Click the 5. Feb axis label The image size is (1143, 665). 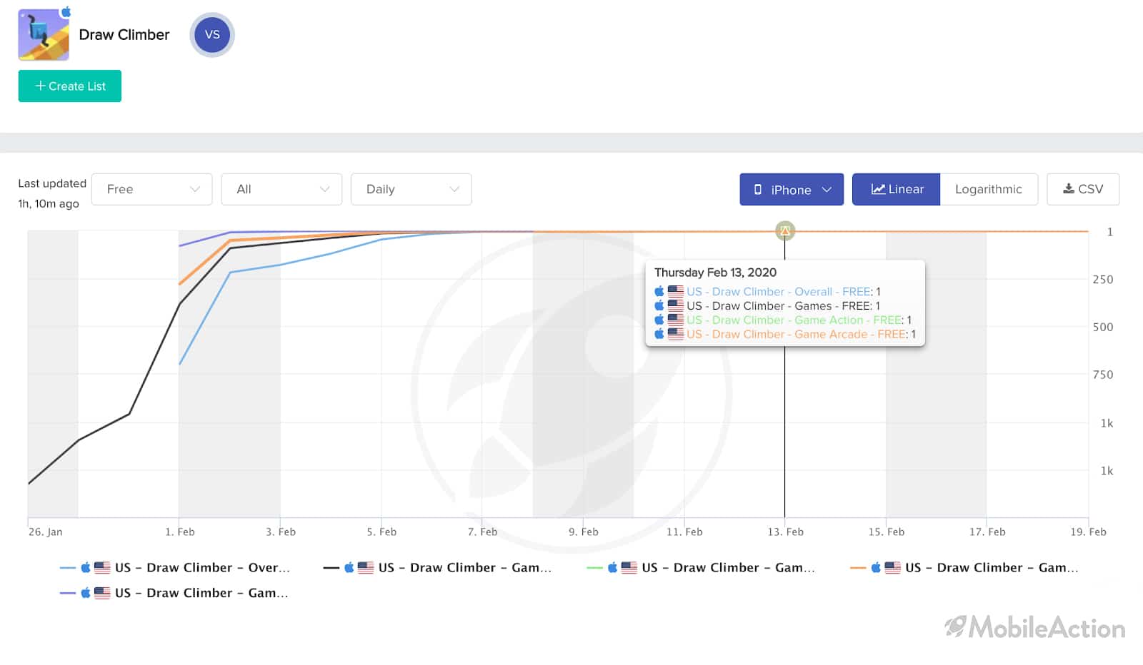[381, 532]
